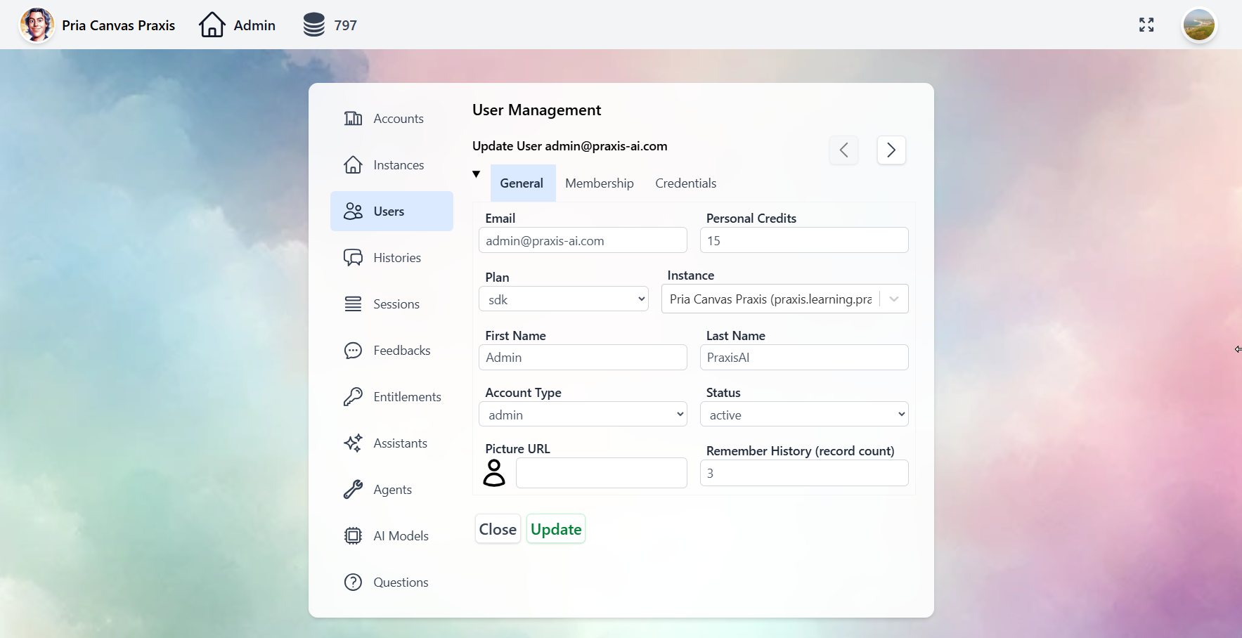The width and height of the screenshot is (1242, 638).
Task: Open Questions in the sidebar
Action: [x=392, y=582]
